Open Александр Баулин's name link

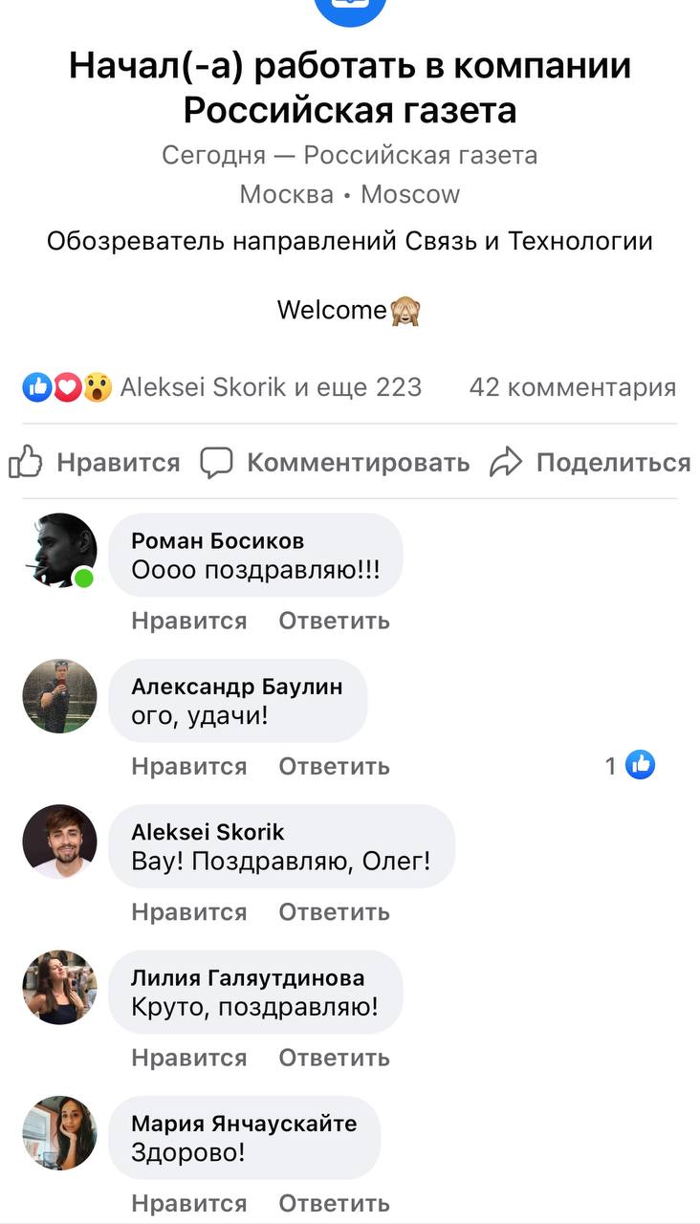pos(236,687)
